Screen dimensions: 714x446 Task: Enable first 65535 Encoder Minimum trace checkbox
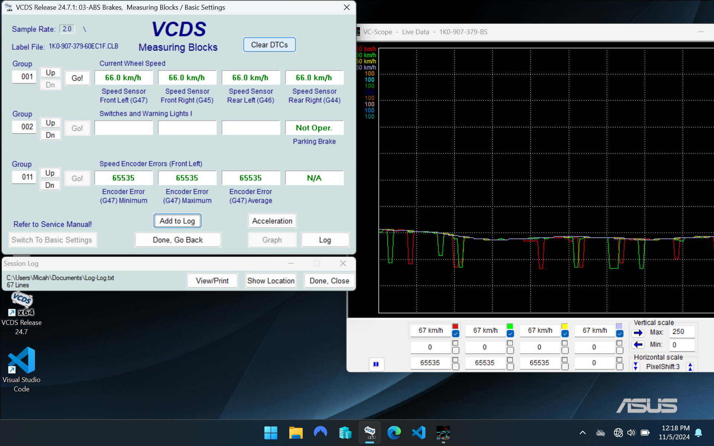pyautogui.click(x=456, y=366)
